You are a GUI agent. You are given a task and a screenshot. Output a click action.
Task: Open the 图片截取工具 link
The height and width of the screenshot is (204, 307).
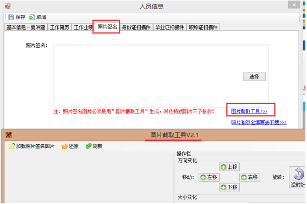tap(249, 111)
